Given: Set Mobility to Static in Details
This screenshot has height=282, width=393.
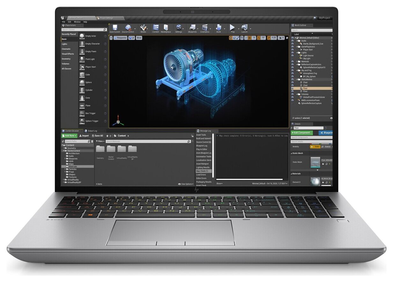Looking at the screenshot, I should [x=315, y=146].
